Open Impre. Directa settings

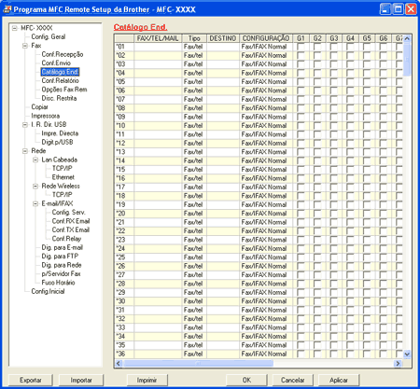pyautogui.click(x=60, y=133)
